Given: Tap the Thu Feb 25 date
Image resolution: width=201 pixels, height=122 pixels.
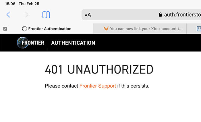Looking at the screenshot, I should coord(29,4).
